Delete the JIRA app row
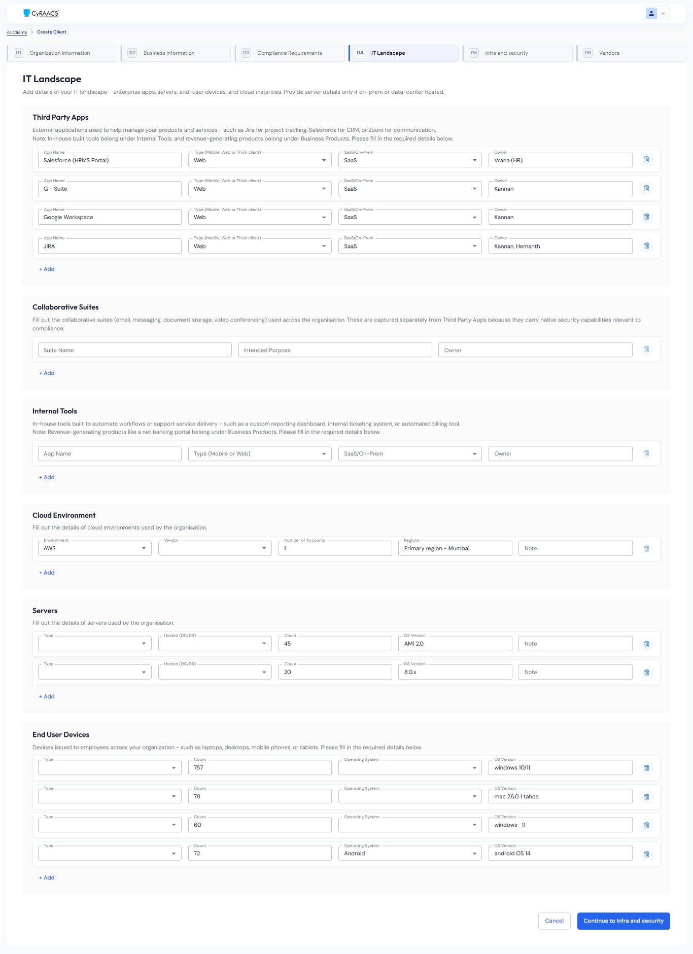 pyautogui.click(x=646, y=245)
